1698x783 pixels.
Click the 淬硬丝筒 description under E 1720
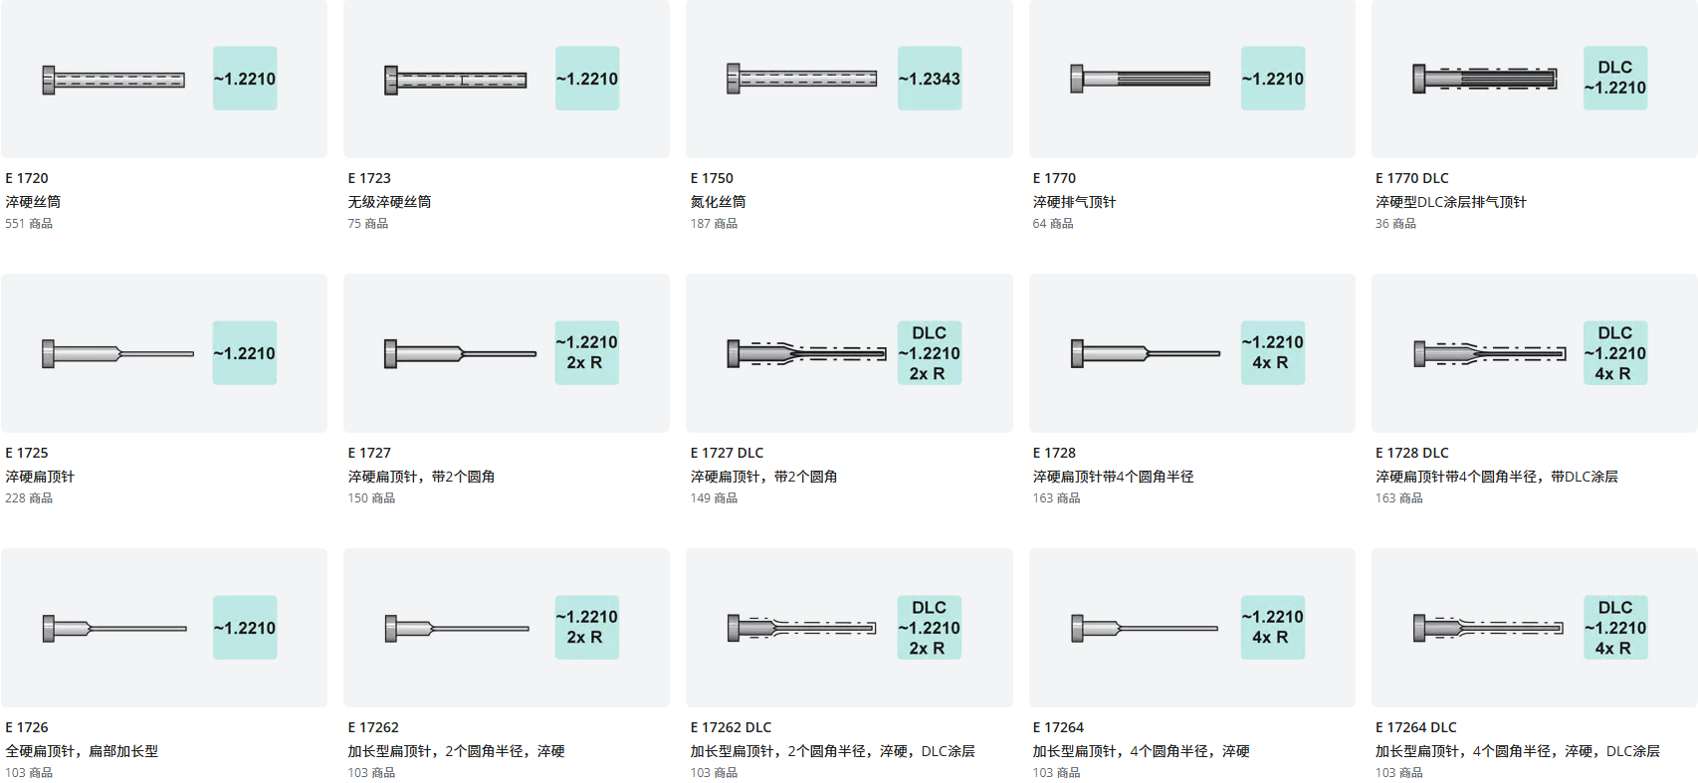33,202
